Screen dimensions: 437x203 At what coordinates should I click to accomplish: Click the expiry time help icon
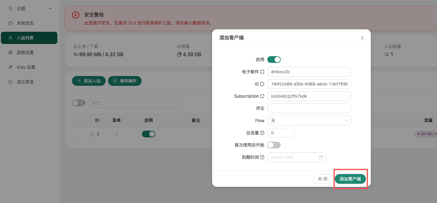tap(262, 157)
